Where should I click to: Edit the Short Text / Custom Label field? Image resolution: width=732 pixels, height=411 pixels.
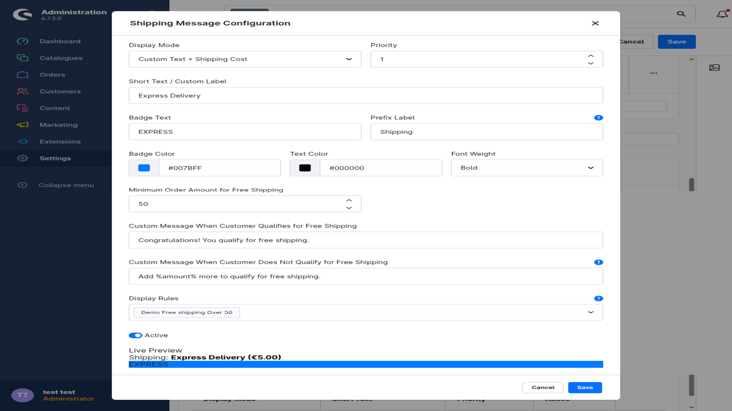tap(366, 96)
